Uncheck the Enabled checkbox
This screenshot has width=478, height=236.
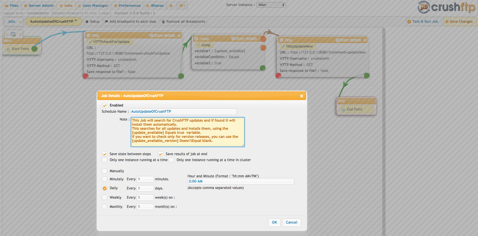click(105, 105)
